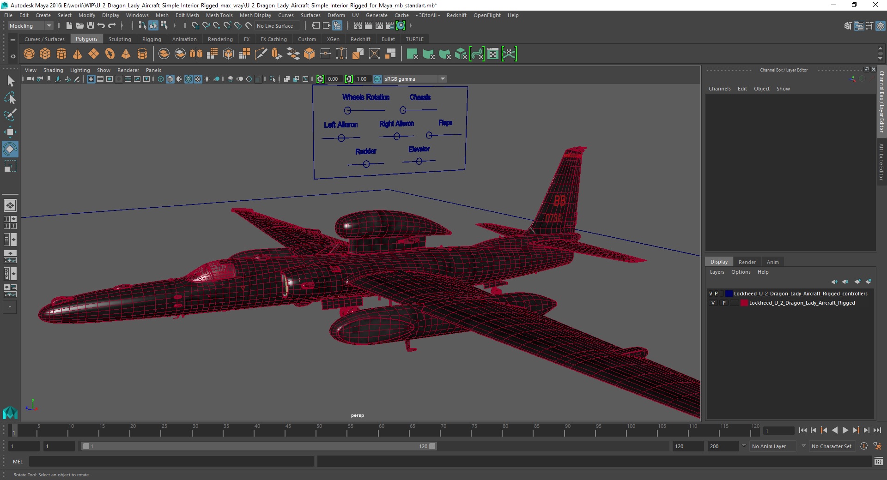887x480 pixels.
Task: Toggle textured display in viewport toolbar
Action: pos(198,79)
